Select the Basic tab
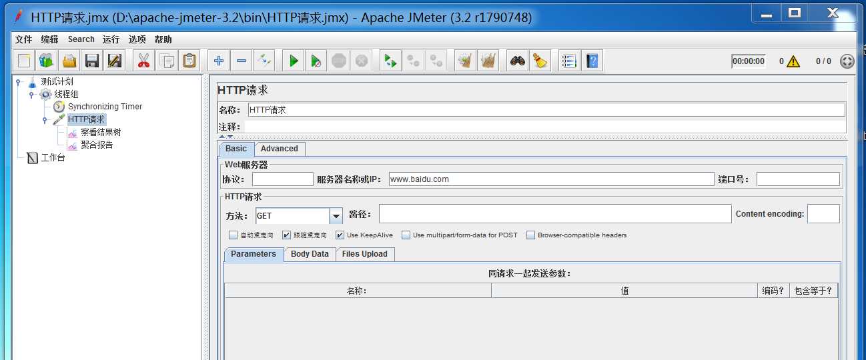The height and width of the screenshot is (360, 866). 236,149
